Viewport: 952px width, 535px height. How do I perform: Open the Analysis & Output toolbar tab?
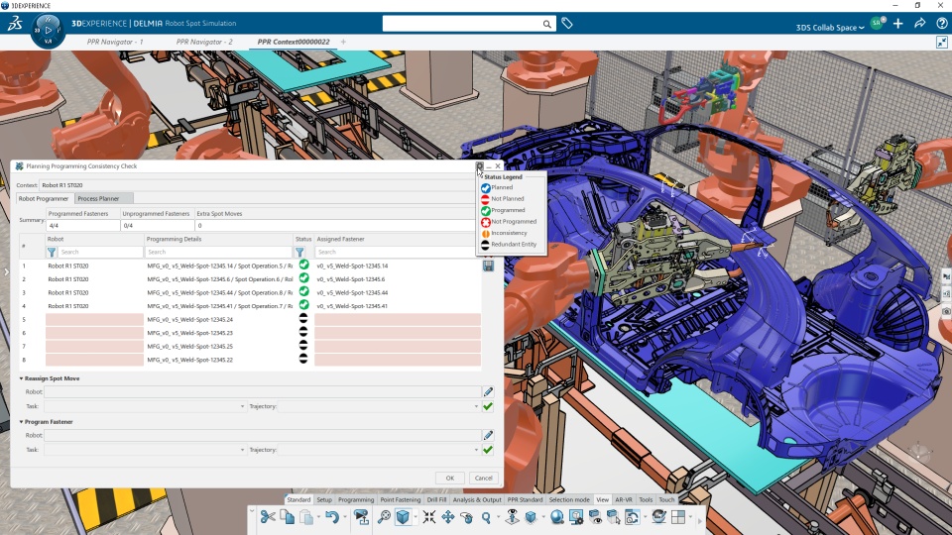(477, 499)
